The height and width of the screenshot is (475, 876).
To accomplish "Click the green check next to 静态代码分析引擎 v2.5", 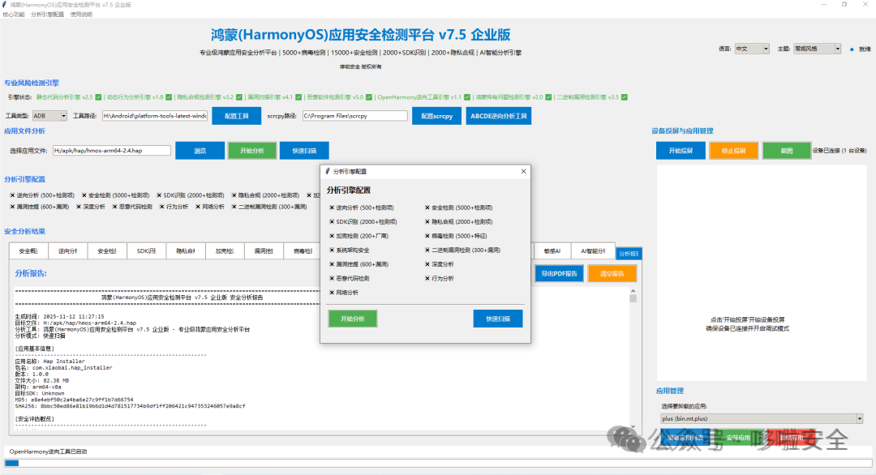I will click(98, 97).
